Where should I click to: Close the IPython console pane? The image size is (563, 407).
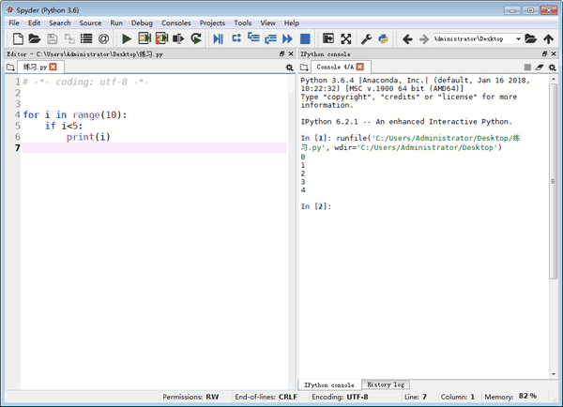coord(554,53)
